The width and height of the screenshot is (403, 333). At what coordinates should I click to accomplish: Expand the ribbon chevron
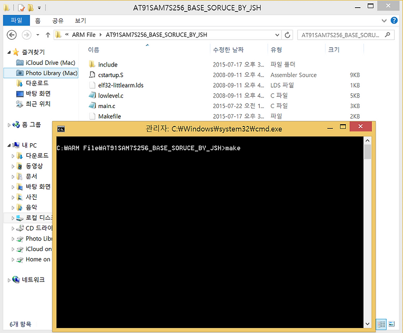384,21
